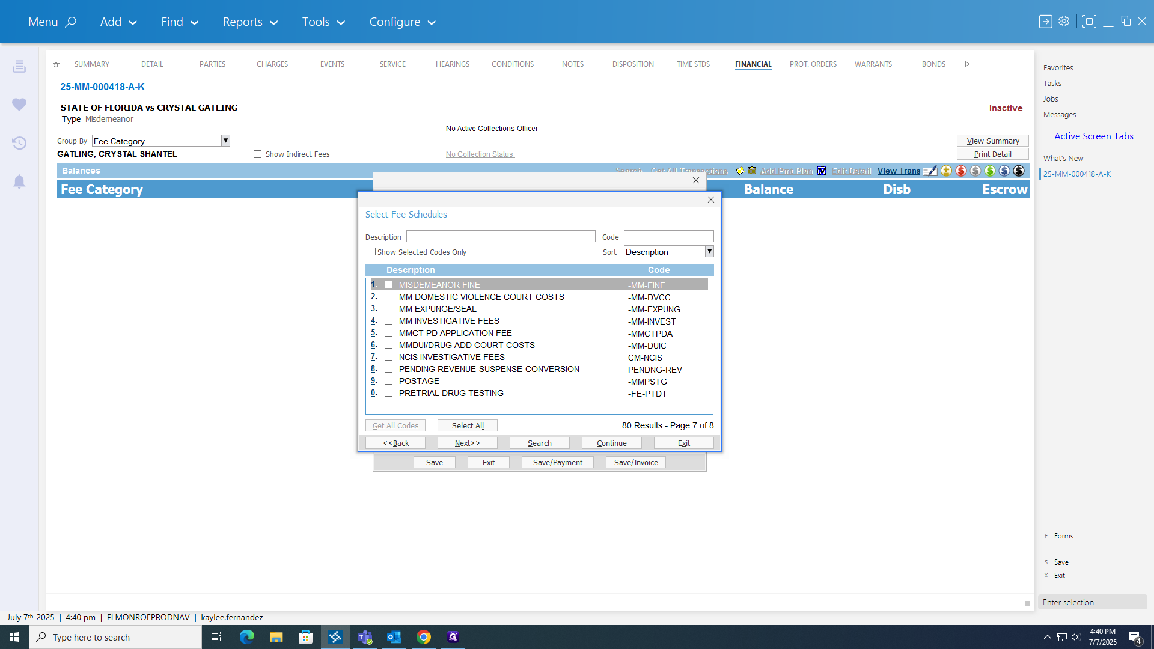The height and width of the screenshot is (649, 1154).
Task: Click the yellow plus coin icon
Action: click(947, 171)
